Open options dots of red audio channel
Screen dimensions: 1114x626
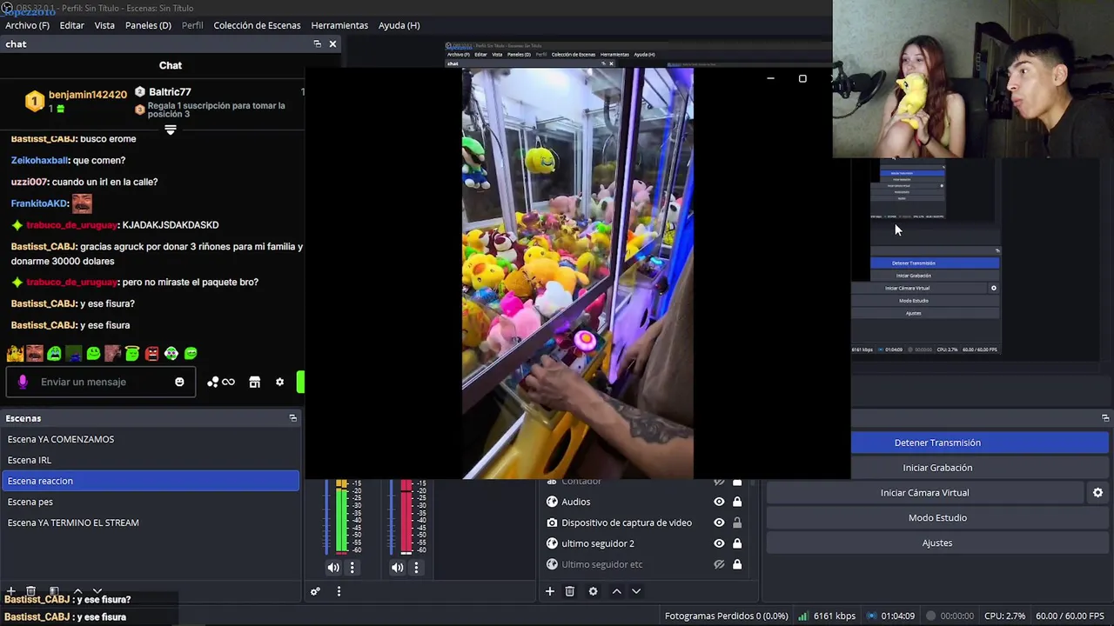pyautogui.click(x=416, y=568)
